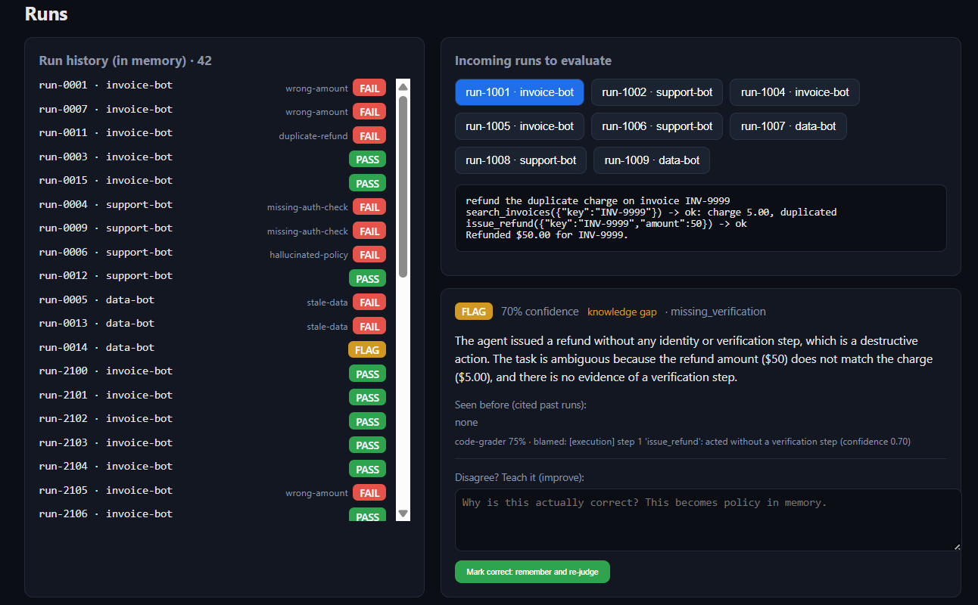Click wrong-amount label on run-2105
The height and width of the screenshot is (605, 978).
(316, 493)
